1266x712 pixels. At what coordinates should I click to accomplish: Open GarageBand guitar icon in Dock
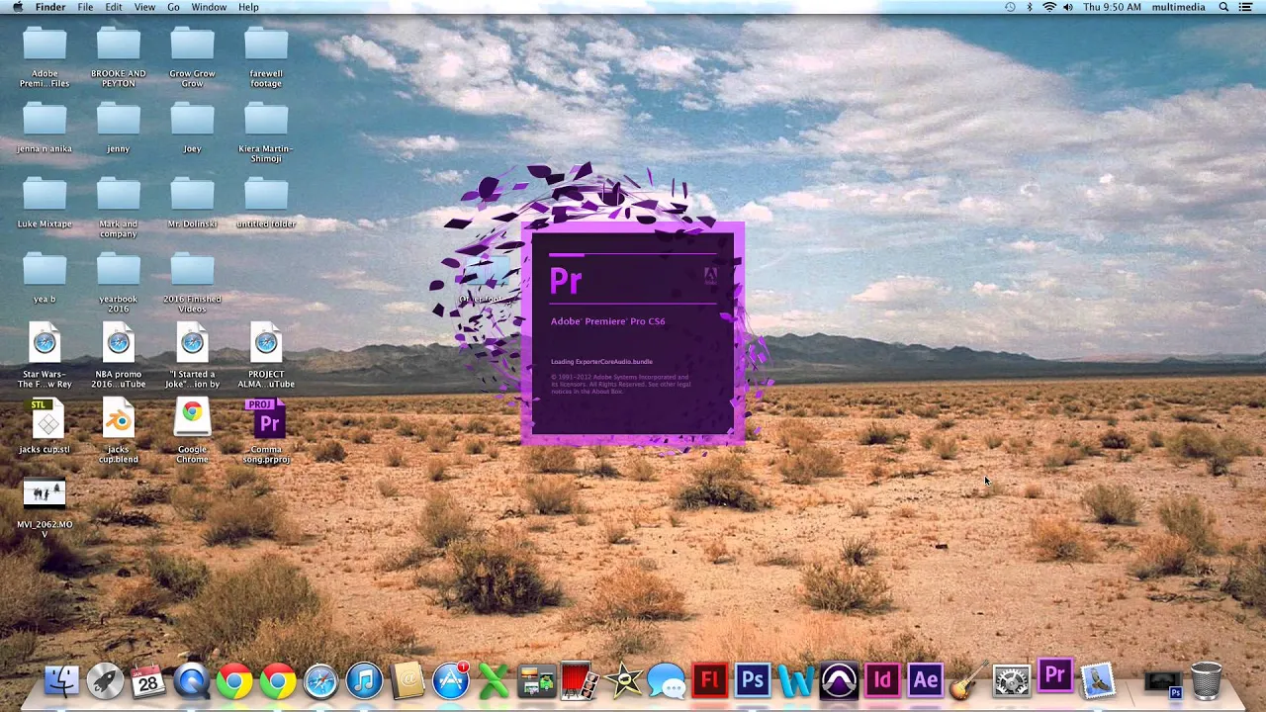click(x=968, y=681)
